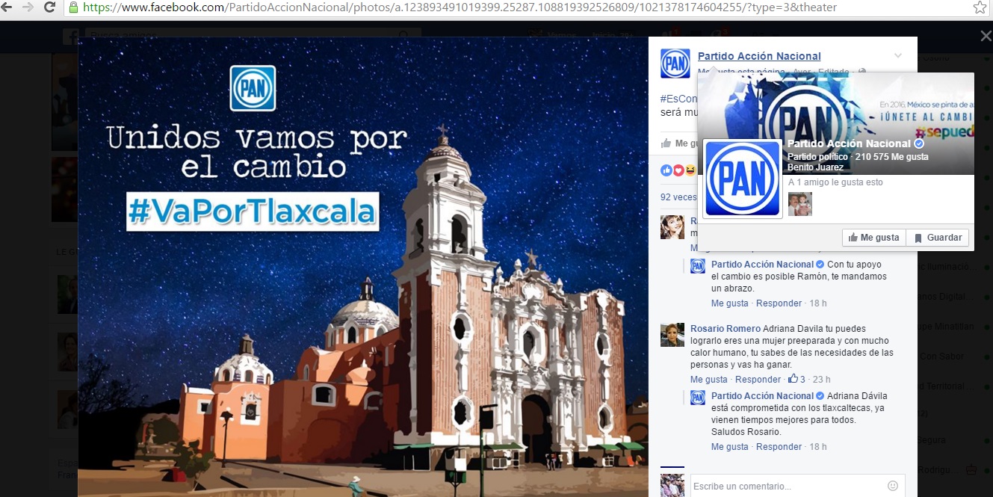The height and width of the screenshot is (497, 993).
Task: Open Rosario Romero profile name link
Action: pos(726,329)
